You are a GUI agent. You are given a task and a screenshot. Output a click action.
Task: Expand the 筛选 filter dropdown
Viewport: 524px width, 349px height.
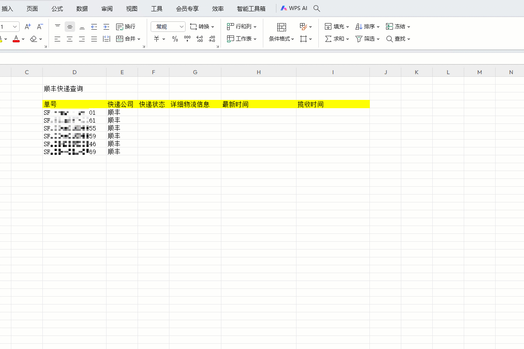(378, 39)
